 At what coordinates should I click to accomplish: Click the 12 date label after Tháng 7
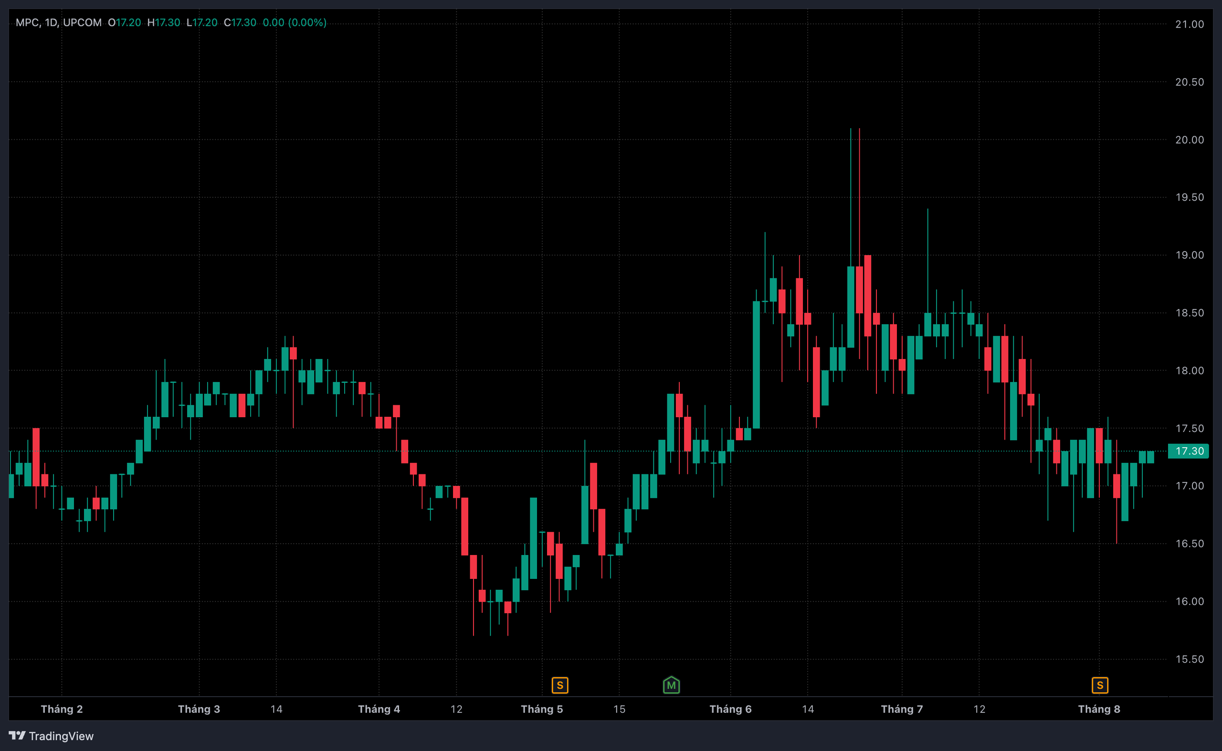click(979, 709)
